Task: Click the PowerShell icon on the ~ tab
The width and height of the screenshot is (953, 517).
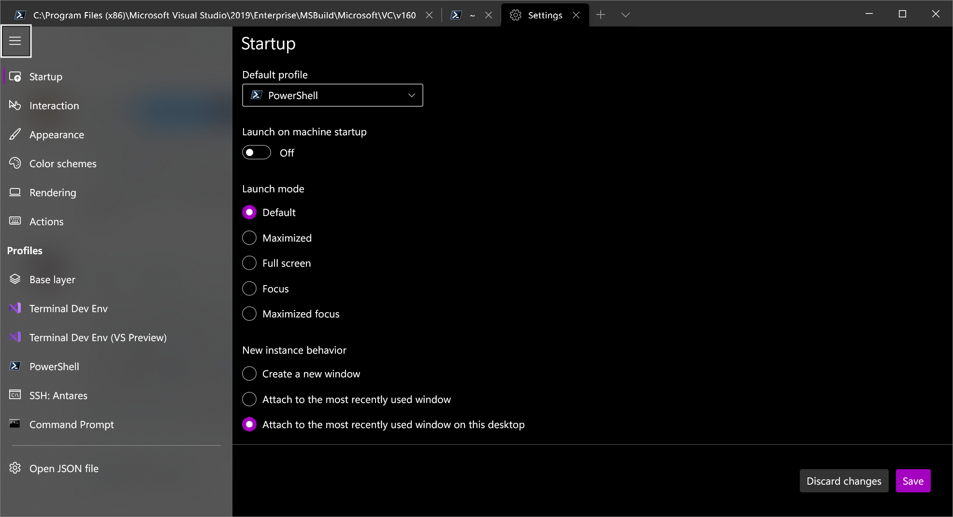Action: point(456,15)
